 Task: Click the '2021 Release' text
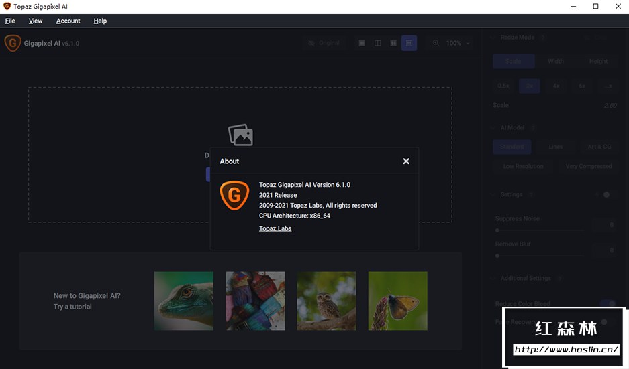(278, 195)
